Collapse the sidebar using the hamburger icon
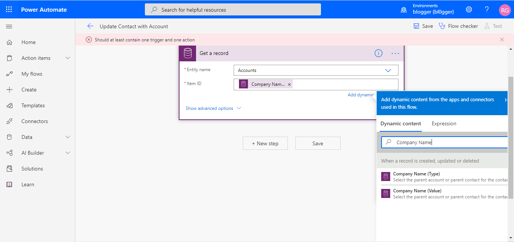The width and height of the screenshot is (514, 242). (x=9, y=26)
